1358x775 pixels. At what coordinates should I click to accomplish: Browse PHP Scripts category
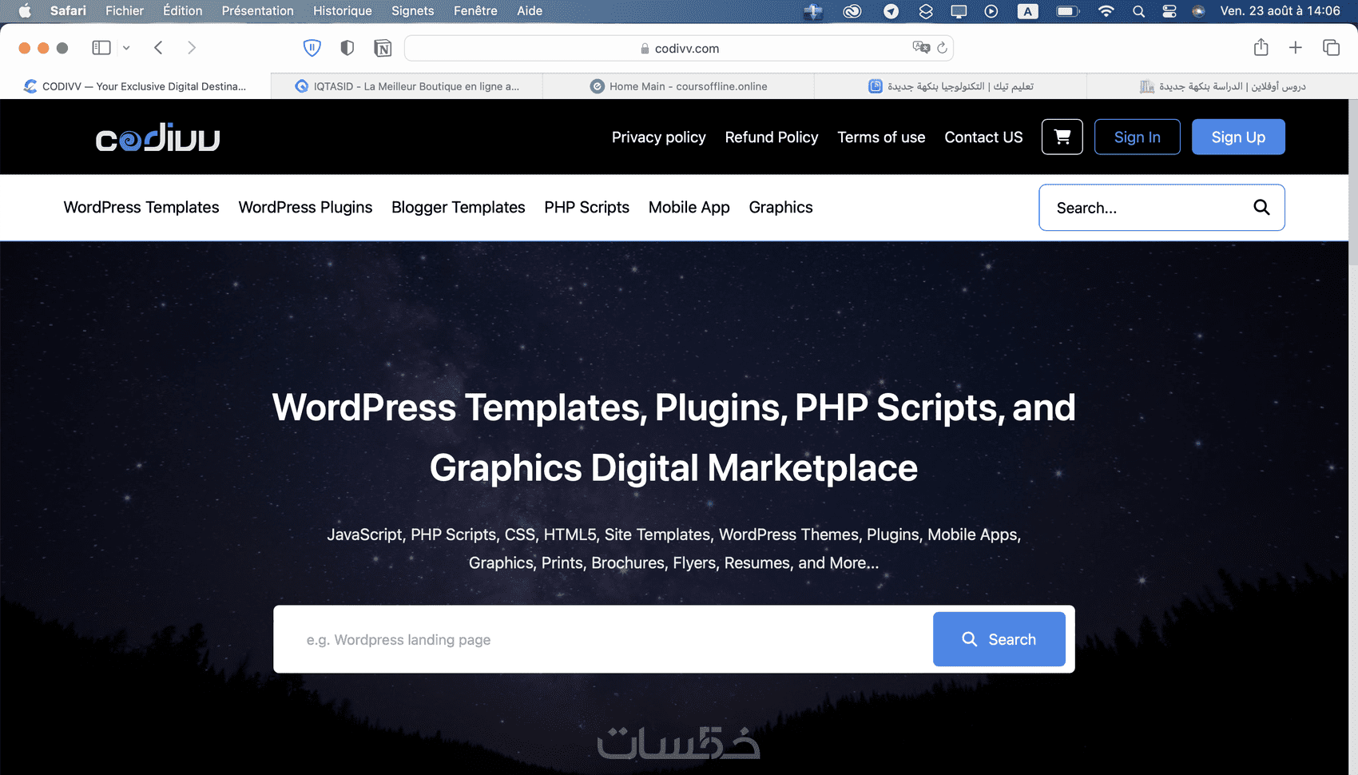click(x=587, y=208)
